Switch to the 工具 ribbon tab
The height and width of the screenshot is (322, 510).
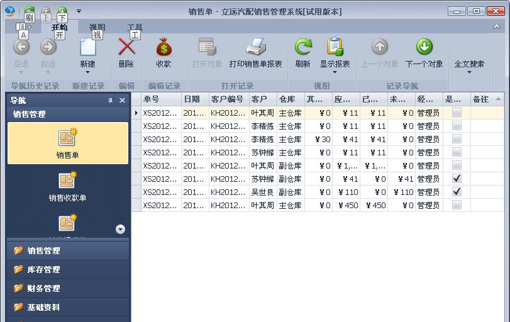point(135,27)
